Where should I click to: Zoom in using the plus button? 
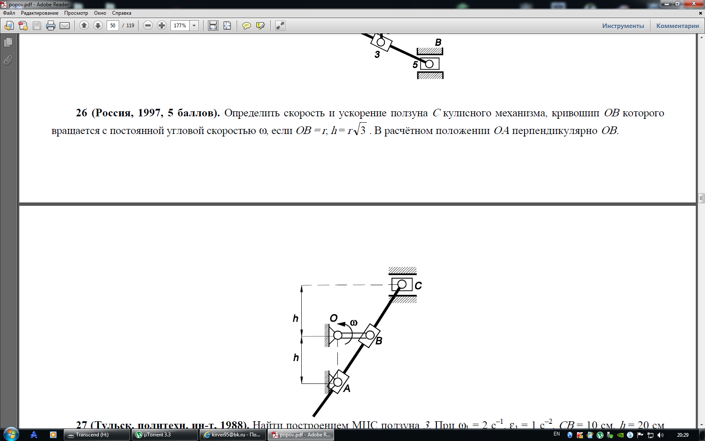pos(162,26)
